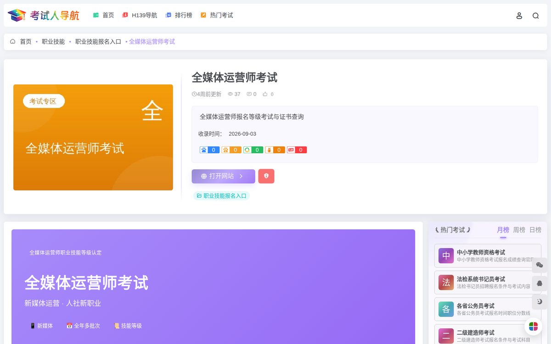Screen dimensions: 551x344
Task: Go to the 排行榜 menu item
Action: [179, 15]
